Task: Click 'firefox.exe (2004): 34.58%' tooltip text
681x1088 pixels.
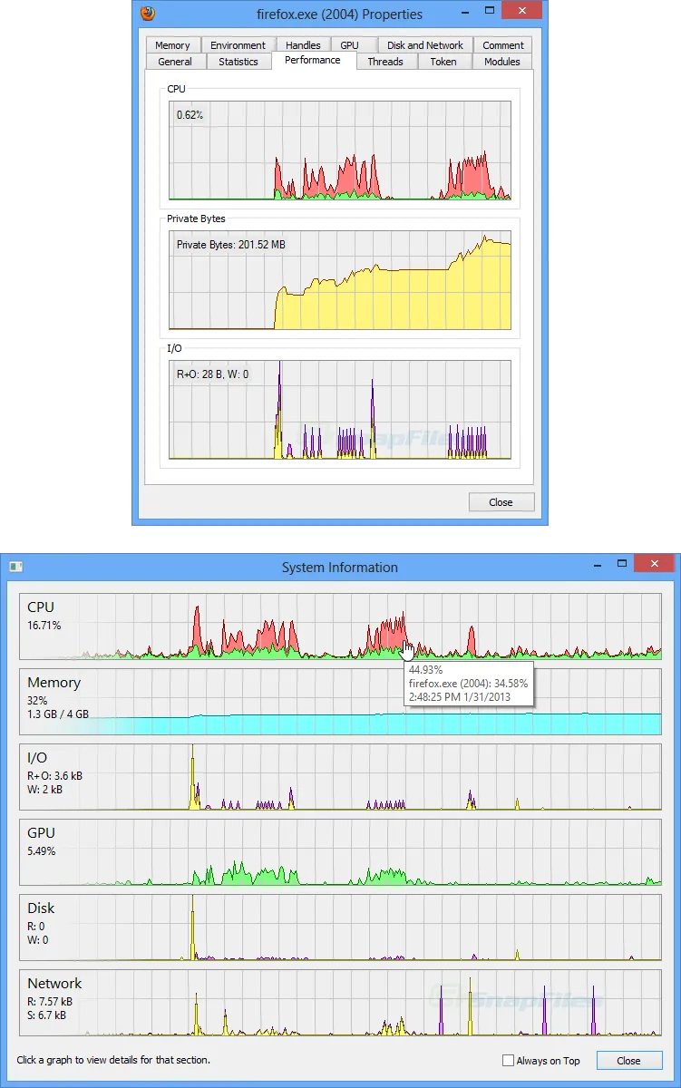Action: point(469,683)
